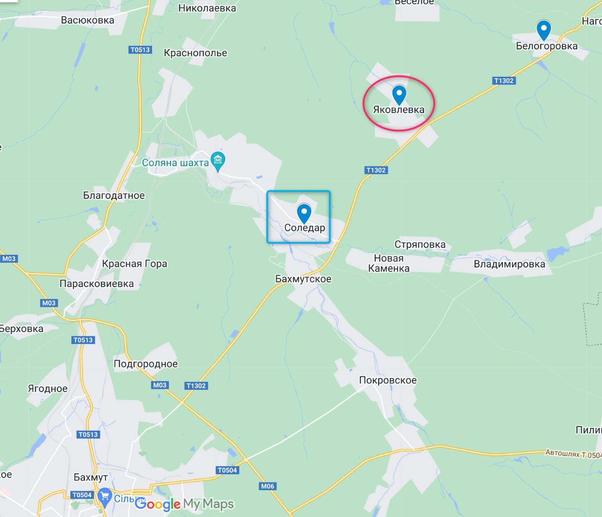The image size is (602, 517).
Task: Open the Соляна шахта museum marker
Action: 218,162
